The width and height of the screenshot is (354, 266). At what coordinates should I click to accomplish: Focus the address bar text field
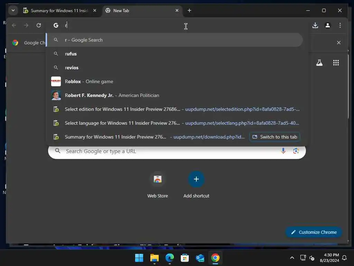177,25
